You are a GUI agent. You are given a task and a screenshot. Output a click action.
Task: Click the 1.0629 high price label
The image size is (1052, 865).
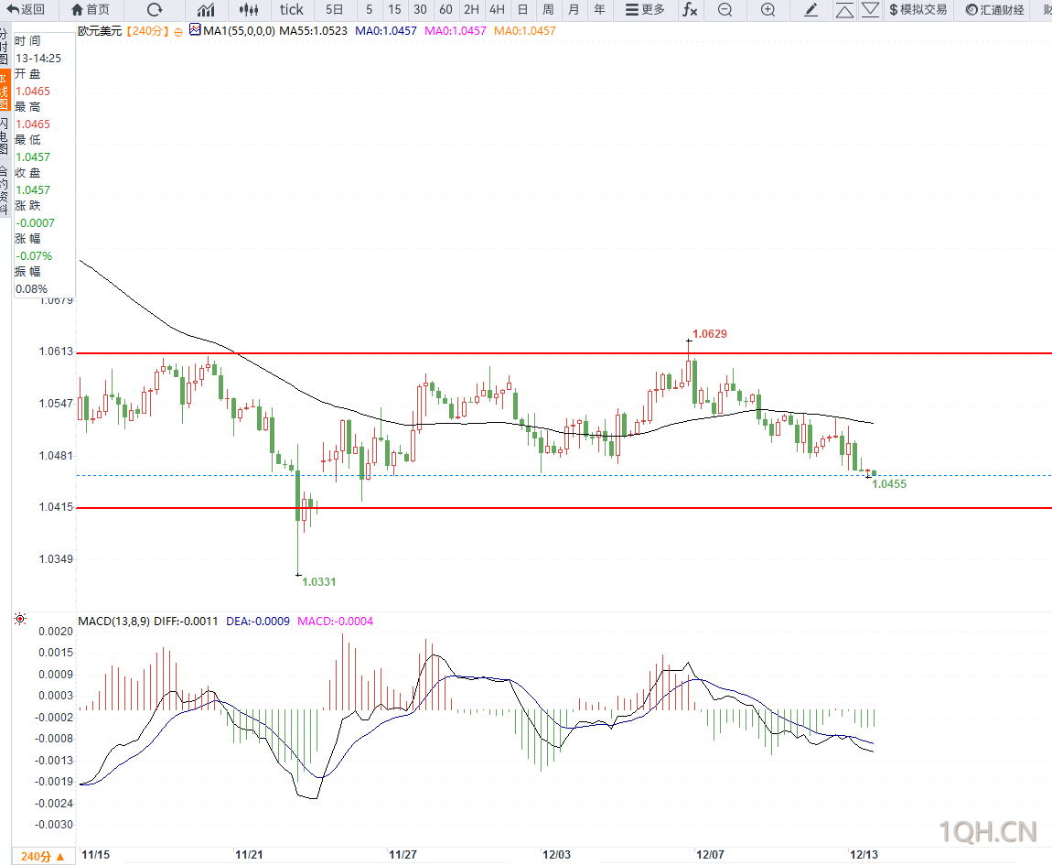[710, 334]
